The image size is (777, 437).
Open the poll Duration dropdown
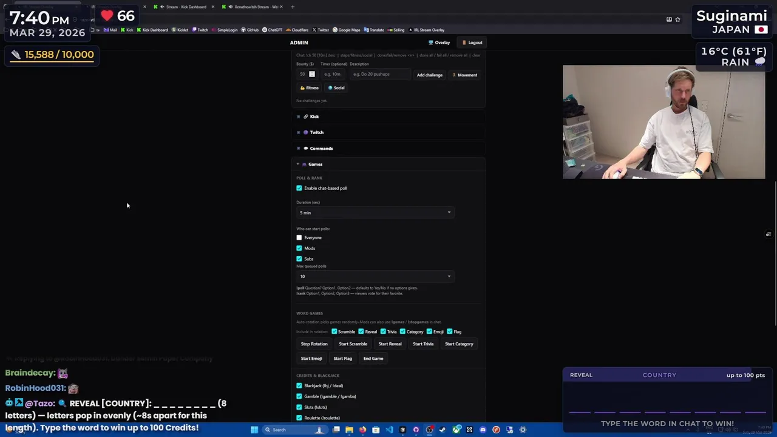click(375, 212)
